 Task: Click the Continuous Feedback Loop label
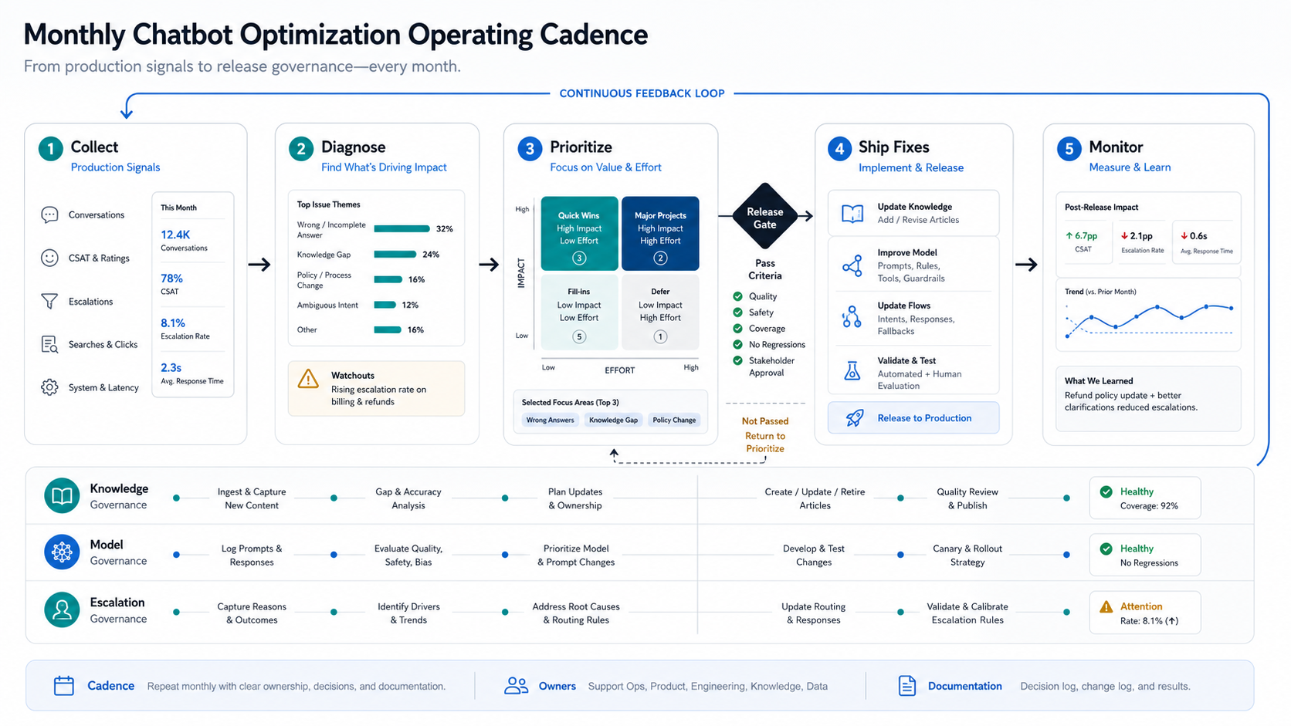tap(642, 93)
